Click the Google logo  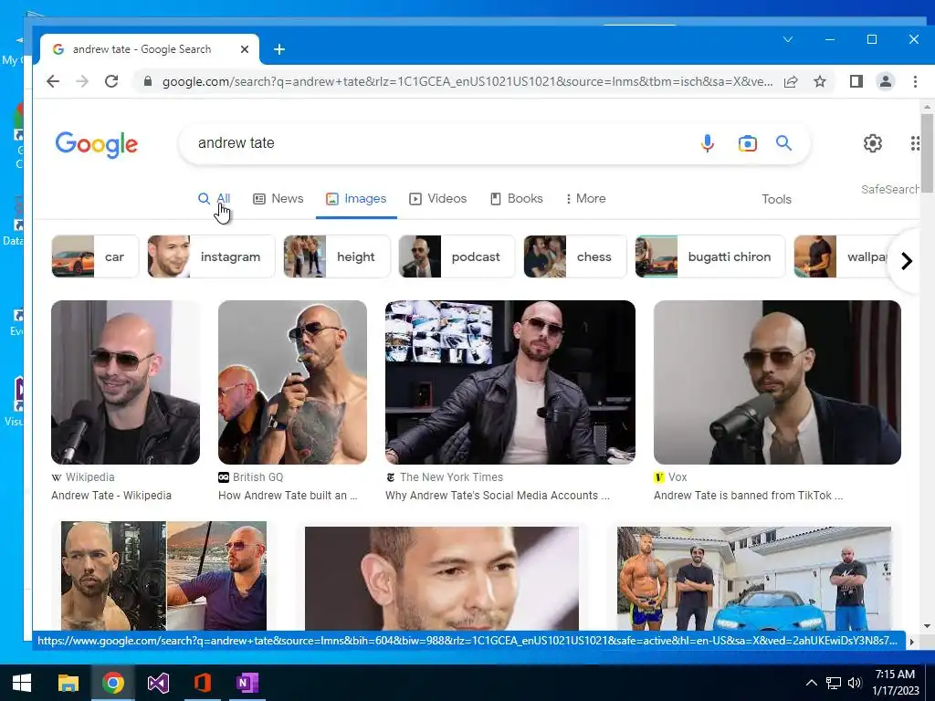(97, 144)
